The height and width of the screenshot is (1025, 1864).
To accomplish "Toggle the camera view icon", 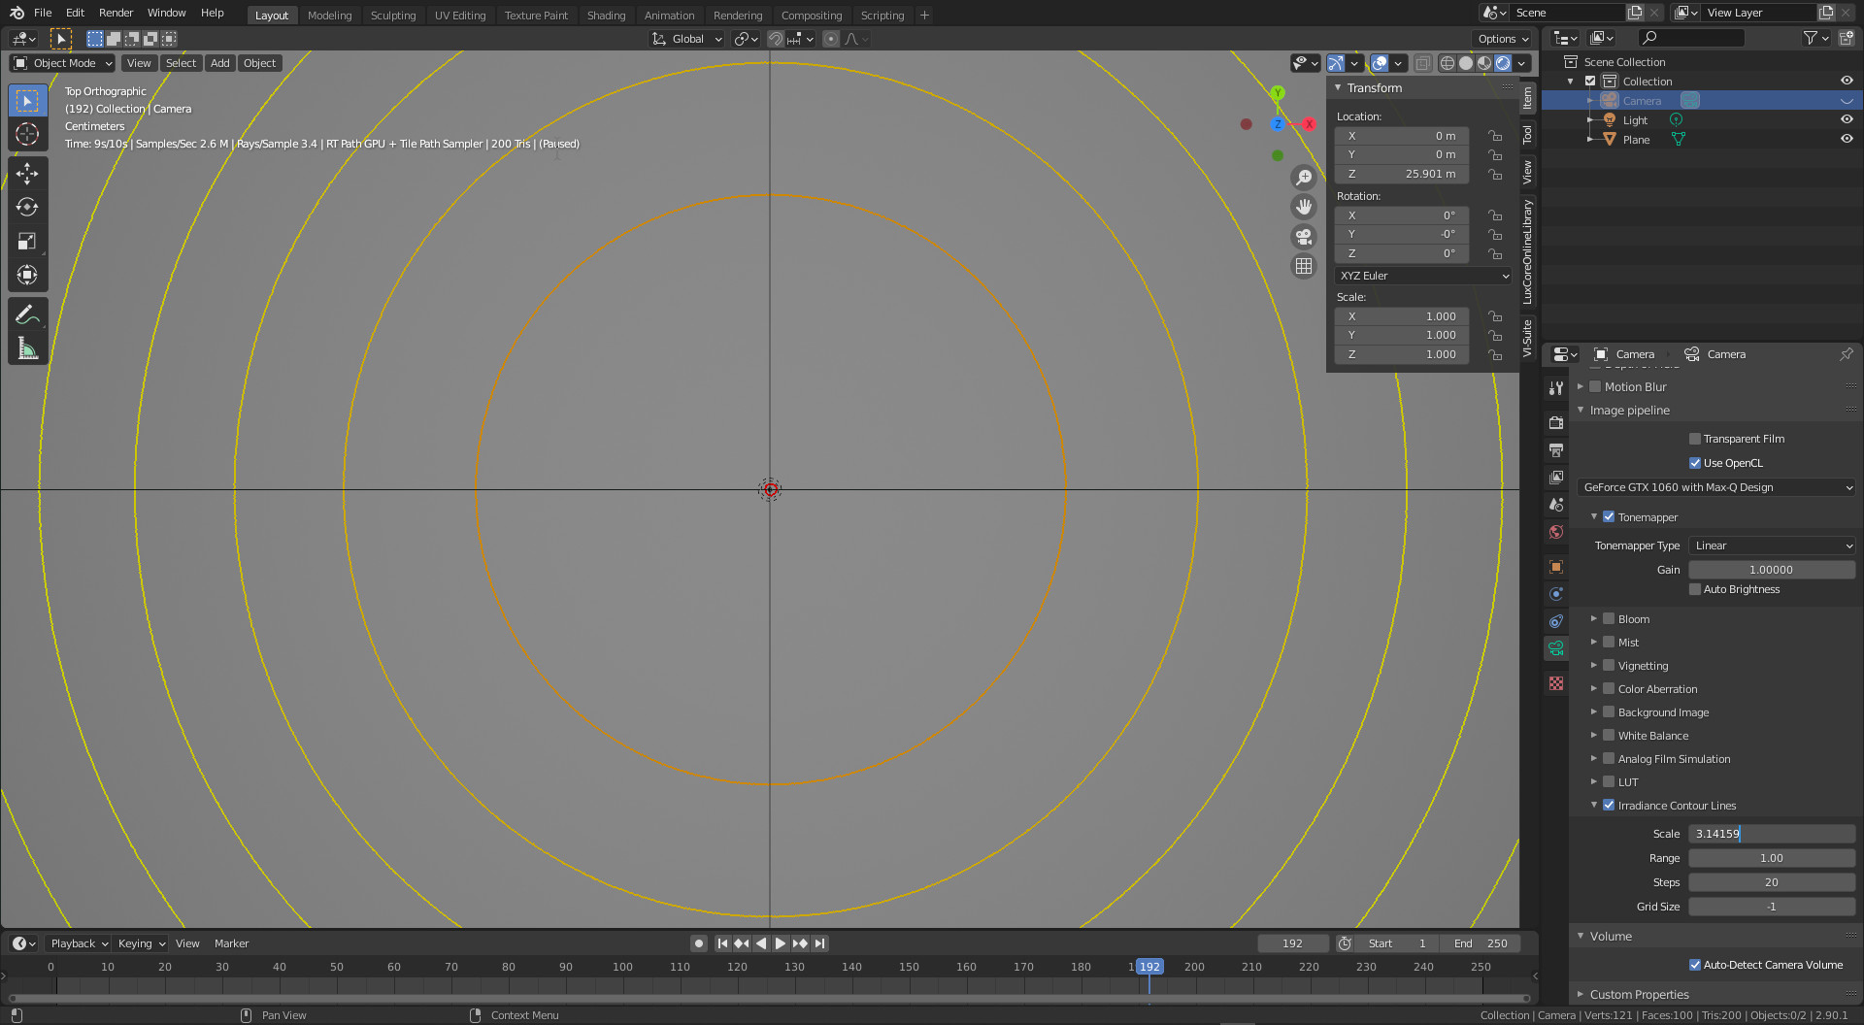I will [1304, 236].
